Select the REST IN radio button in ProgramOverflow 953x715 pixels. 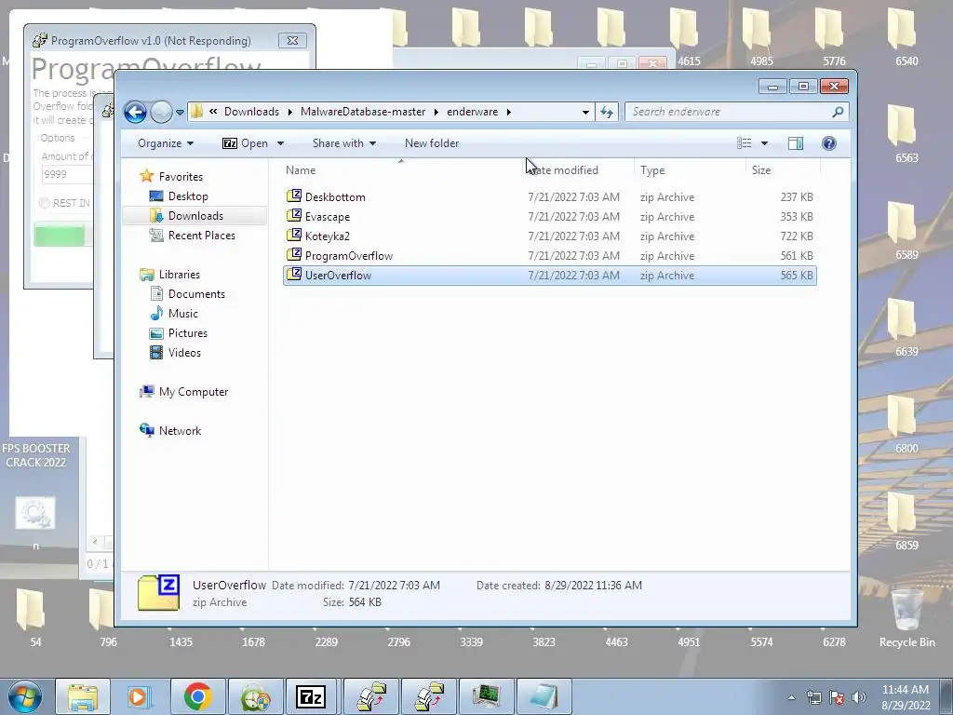pyautogui.click(x=45, y=203)
